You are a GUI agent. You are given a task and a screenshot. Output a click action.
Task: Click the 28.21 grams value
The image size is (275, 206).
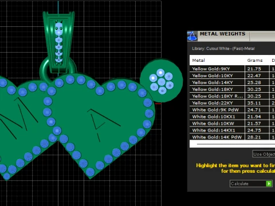point(254,137)
